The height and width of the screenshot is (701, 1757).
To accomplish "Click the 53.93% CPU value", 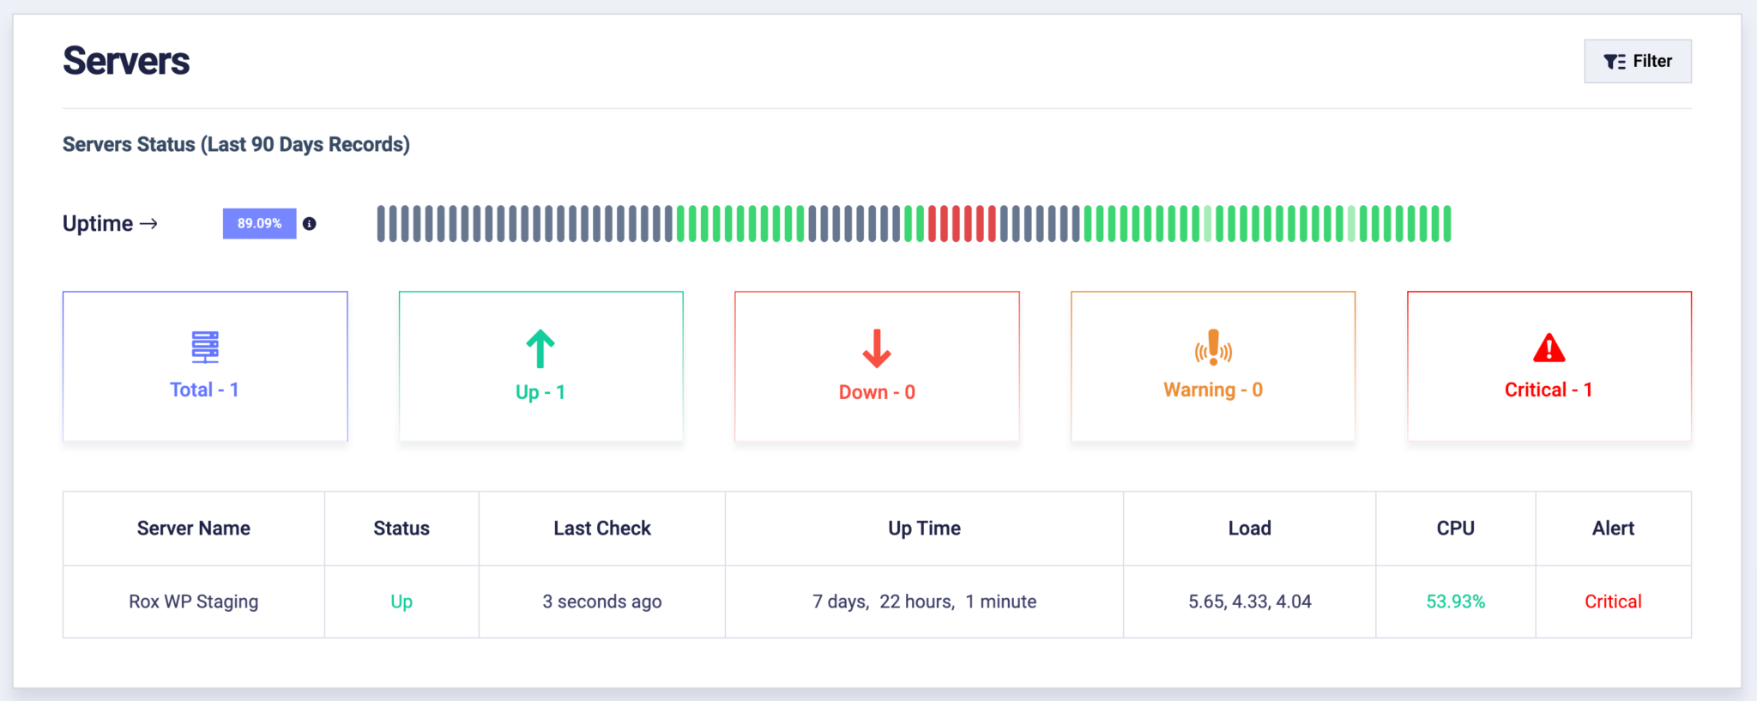I will click(x=1456, y=601).
